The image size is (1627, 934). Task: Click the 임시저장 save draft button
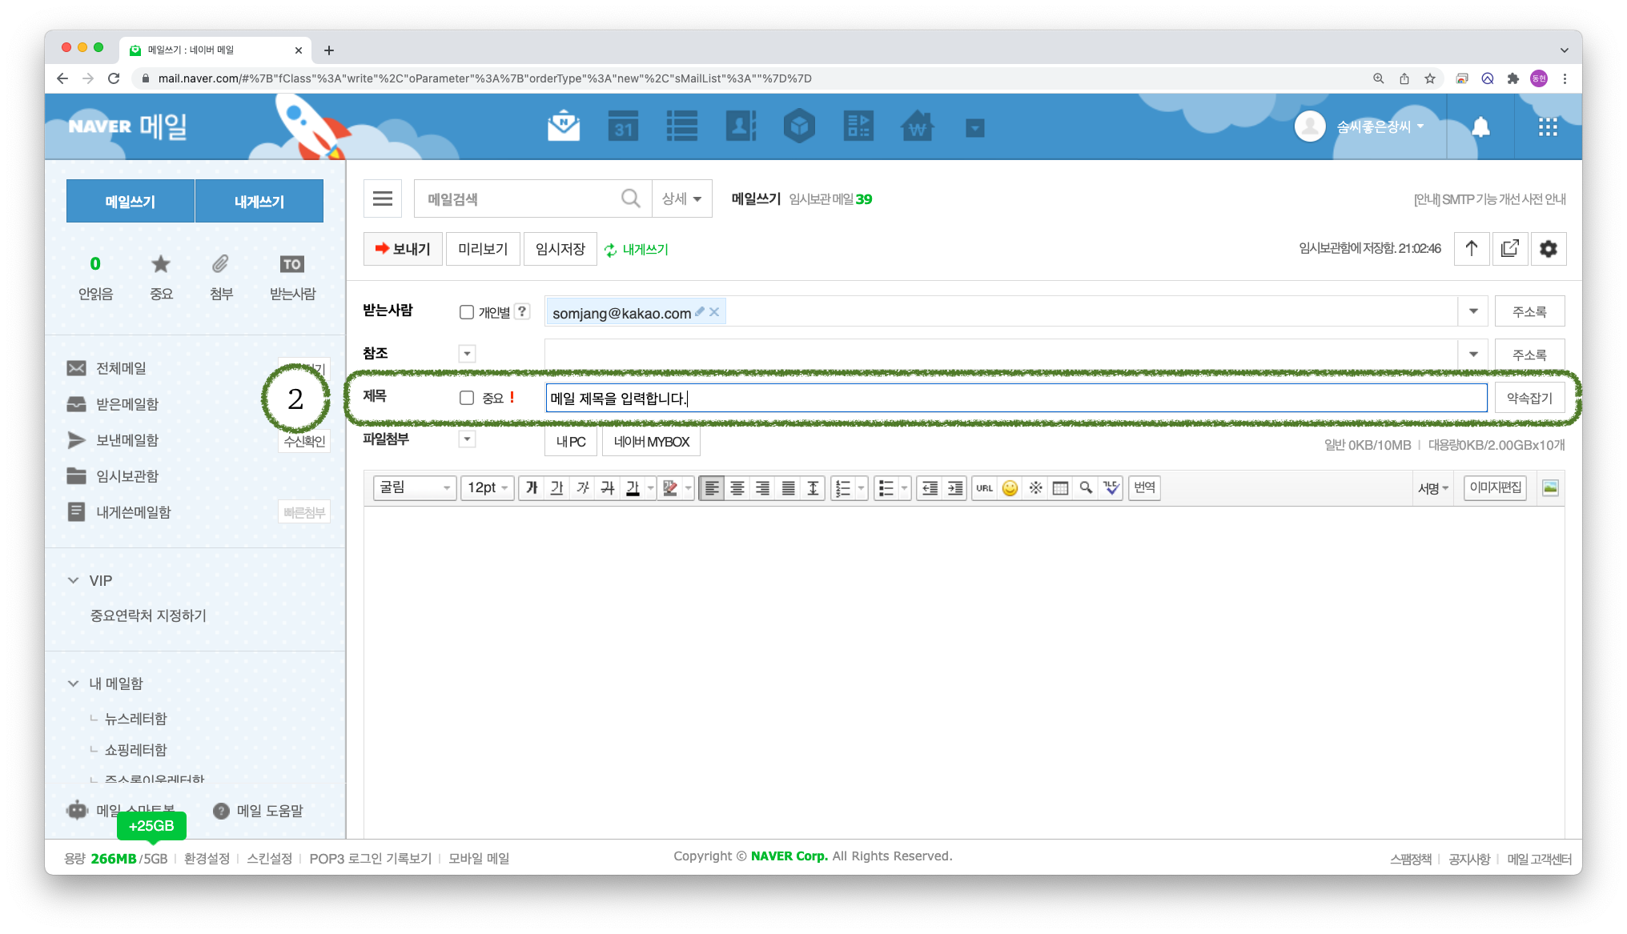point(560,249)
